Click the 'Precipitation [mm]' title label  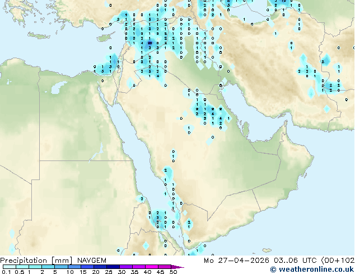point(36,261)
